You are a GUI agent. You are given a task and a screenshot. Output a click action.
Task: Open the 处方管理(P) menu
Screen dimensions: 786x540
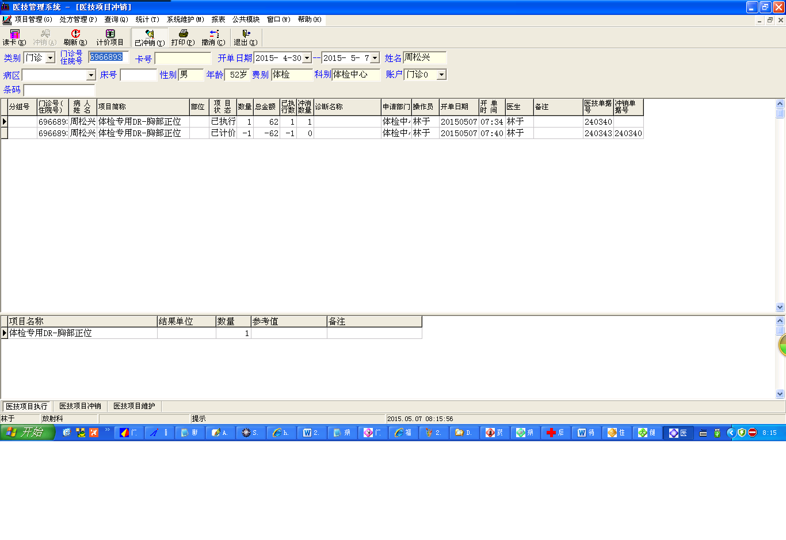(78, 20)
